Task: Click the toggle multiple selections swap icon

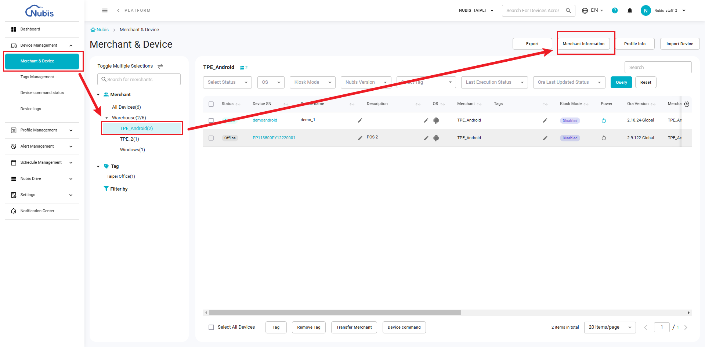Action: [x=160, y=66]
